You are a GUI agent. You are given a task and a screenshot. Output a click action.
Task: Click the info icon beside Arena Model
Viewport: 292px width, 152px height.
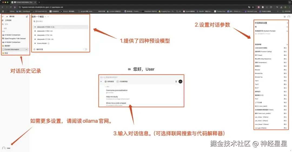[48, 43]
